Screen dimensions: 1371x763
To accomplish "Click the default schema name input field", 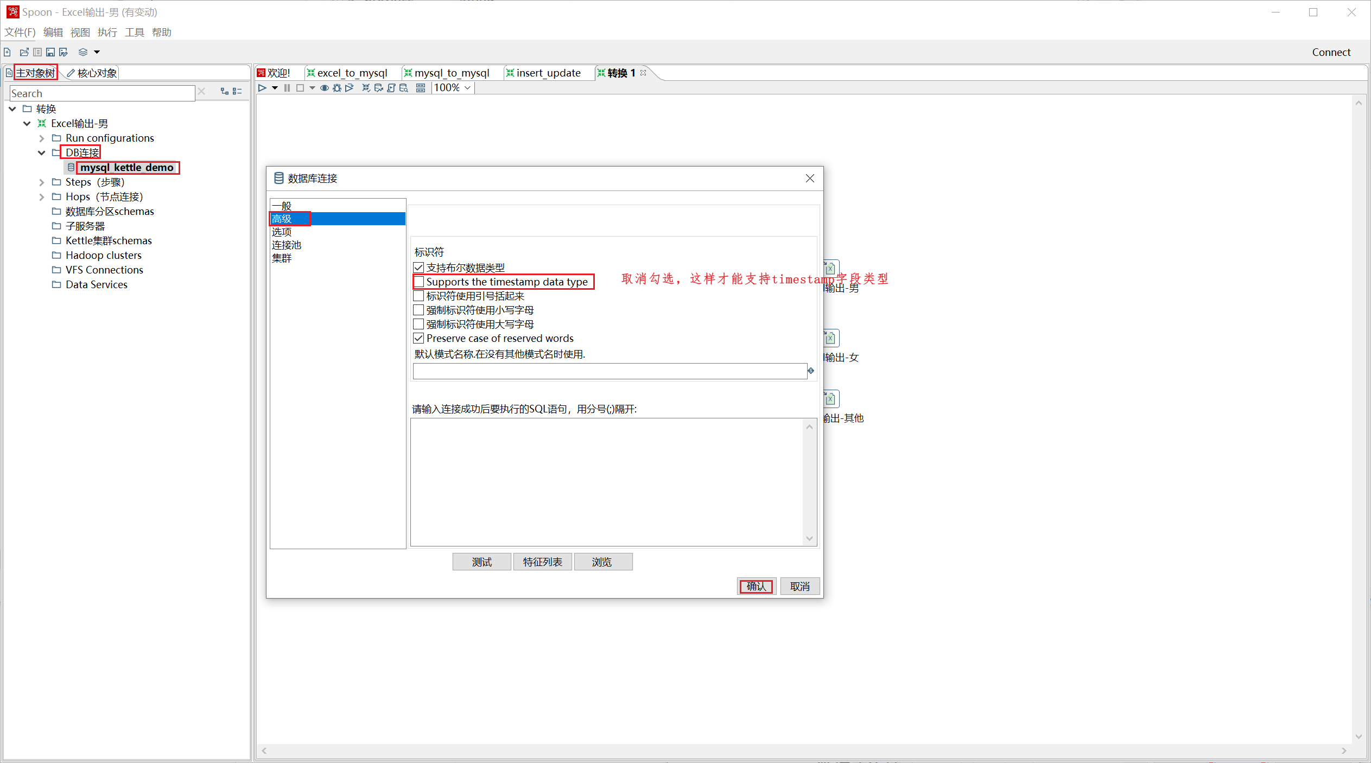I will pos(609,371).
